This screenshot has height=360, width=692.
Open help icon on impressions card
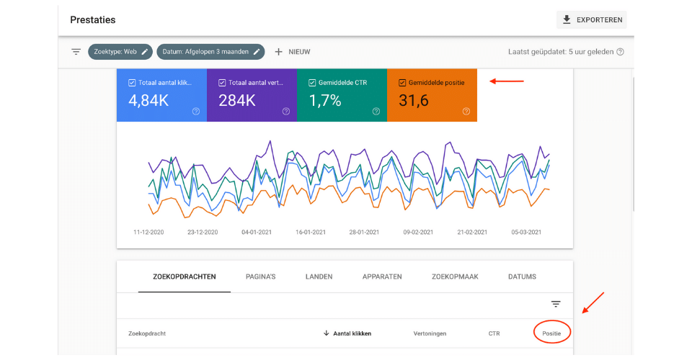click(286, 112)
